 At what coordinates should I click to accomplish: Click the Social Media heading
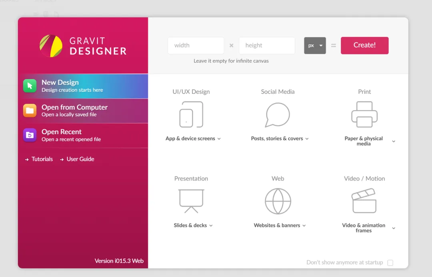click(x=278, y=92)
